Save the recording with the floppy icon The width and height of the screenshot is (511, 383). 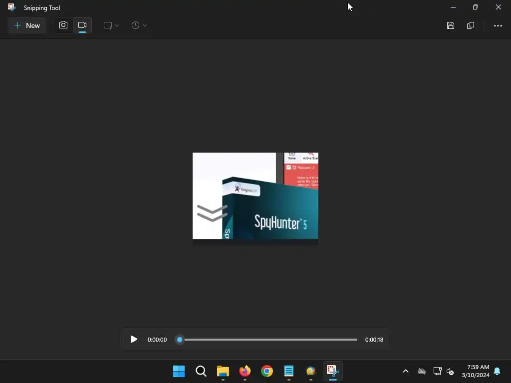(x=451, y=25)
